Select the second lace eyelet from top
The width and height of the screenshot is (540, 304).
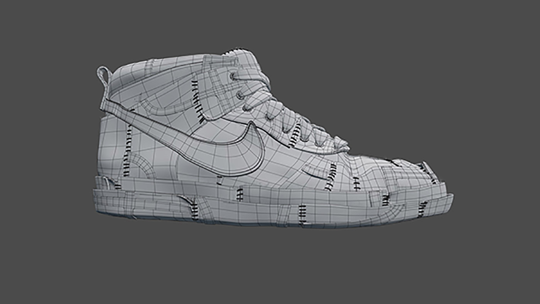240,95
